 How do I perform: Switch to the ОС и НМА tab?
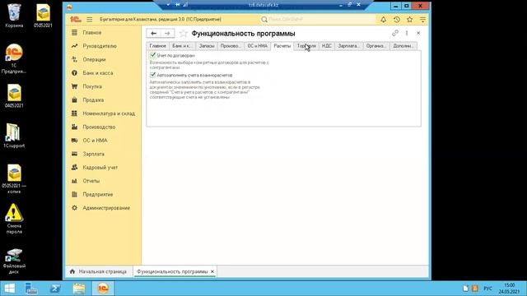(258, 46)
